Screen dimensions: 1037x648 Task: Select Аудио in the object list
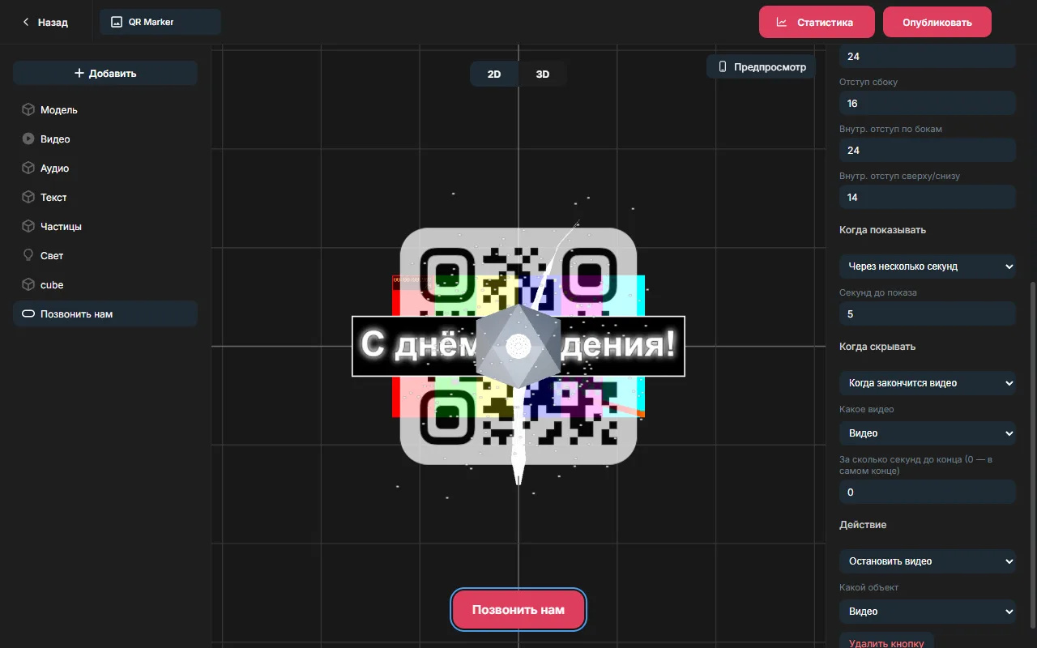105,168
